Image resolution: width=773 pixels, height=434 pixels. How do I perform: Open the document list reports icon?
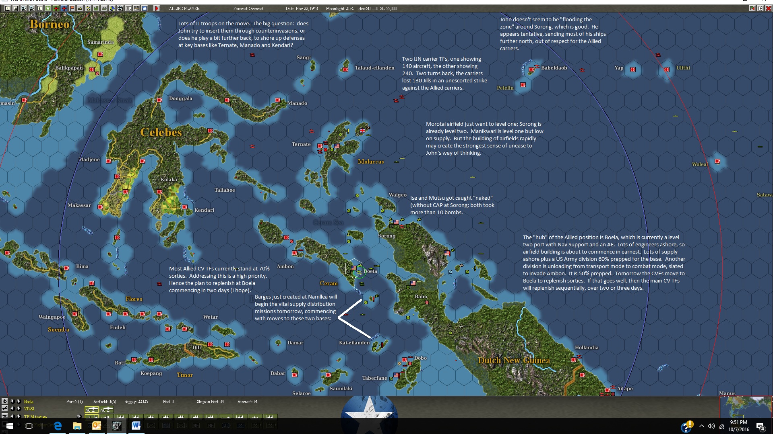16,8
